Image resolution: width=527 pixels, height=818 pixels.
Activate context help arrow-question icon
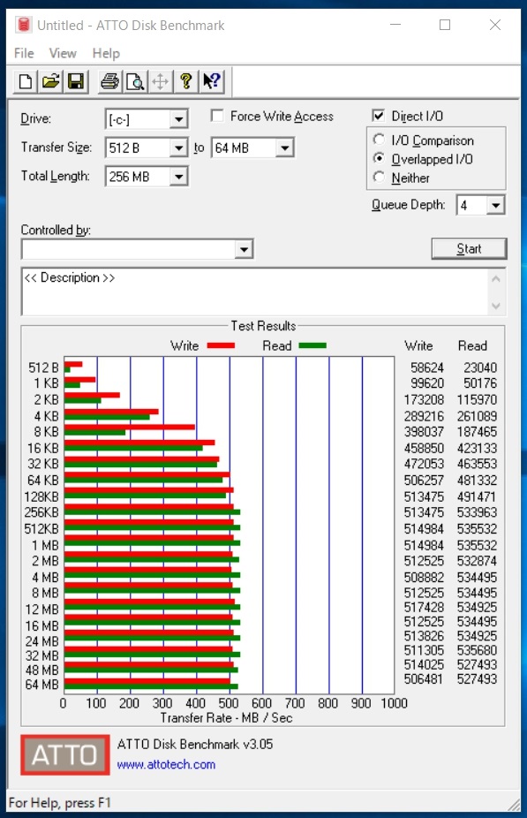[x=212, y=82]
